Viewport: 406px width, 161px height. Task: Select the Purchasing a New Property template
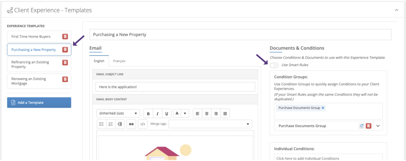39,50
